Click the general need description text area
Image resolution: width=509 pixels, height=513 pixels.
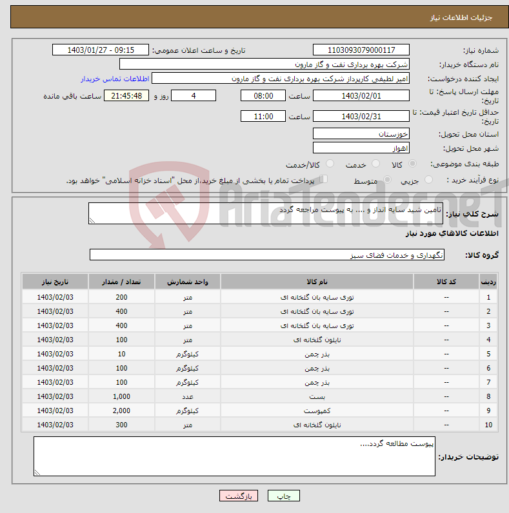(x=266, y=213)
